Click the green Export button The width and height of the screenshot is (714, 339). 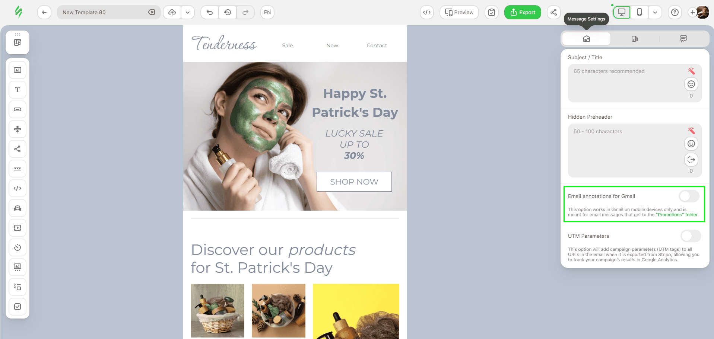click(522, 12)
